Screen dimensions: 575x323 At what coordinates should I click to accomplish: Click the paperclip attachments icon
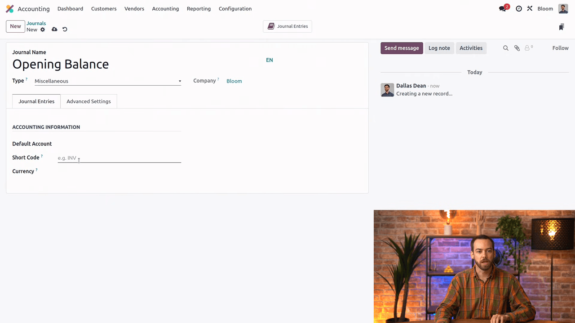pyautogui.click(x=517, y=48)
